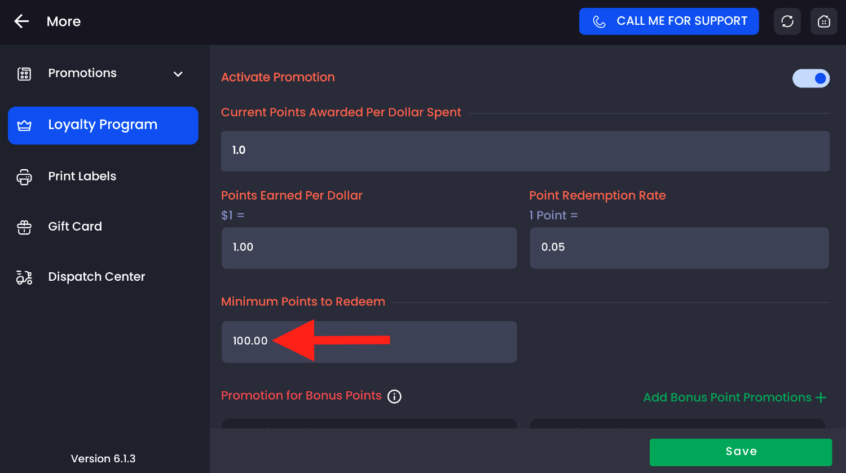Select the Points Earned Per Dollar input

(369, 248)
